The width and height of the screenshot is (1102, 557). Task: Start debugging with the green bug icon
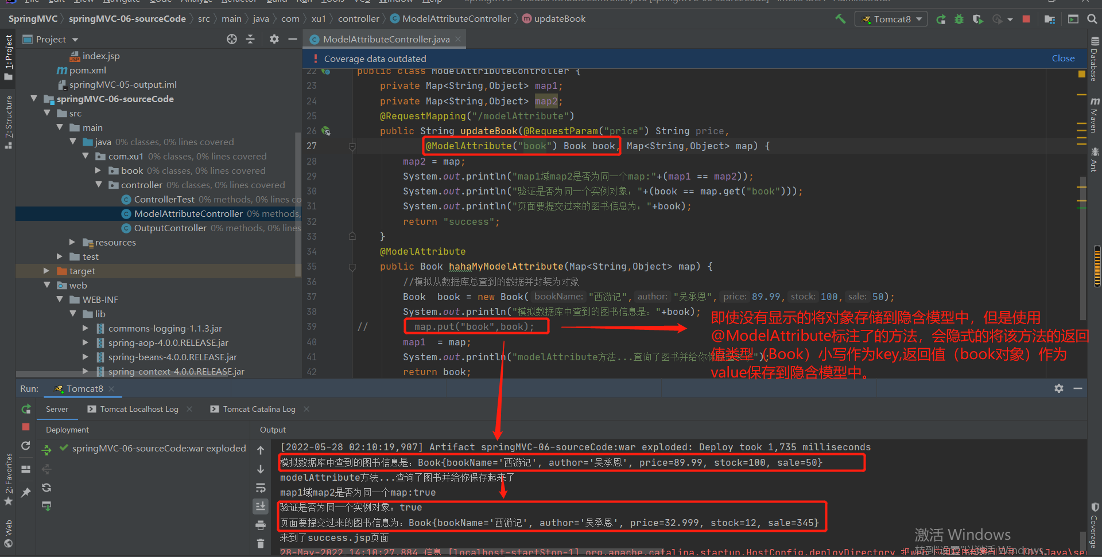pyautogui.click(x=959, y=19)
